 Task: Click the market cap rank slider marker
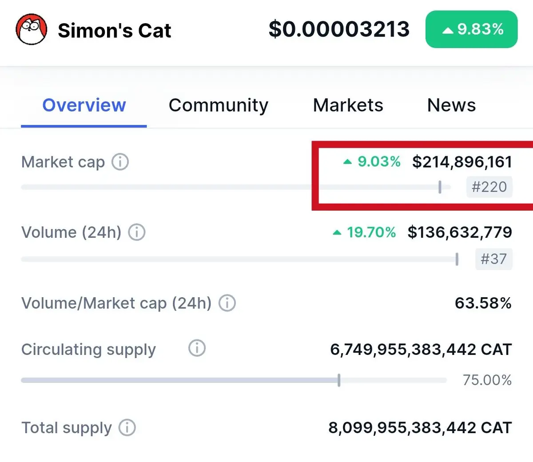(x=440, y=187)
